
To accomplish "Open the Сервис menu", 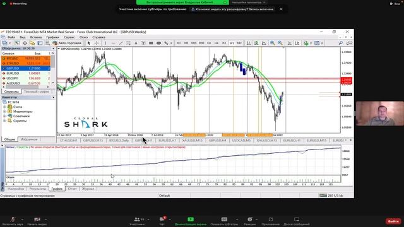I will [69, 37].
